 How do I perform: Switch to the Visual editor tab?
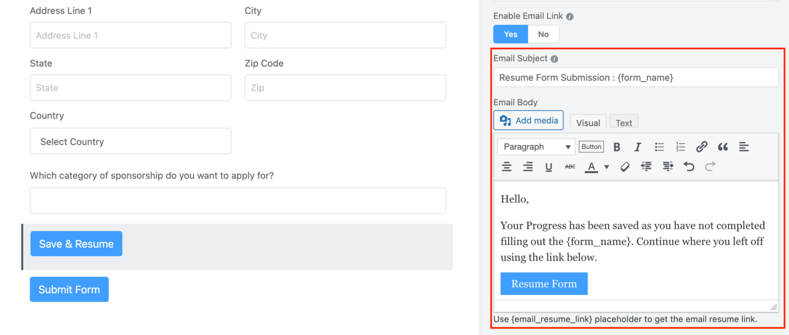coord(588,123)
